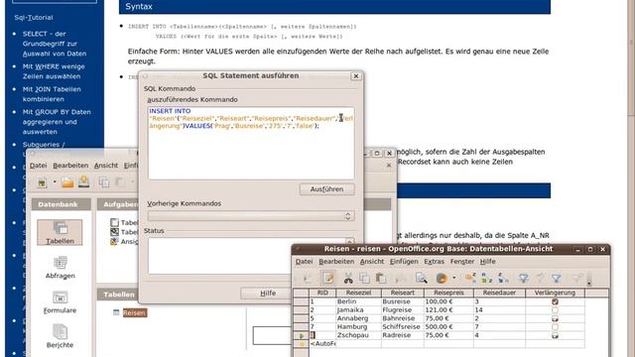Click the Reisedauer column header
This screenshot has height=357, width=635.
pyautogui.click(x=499, y=293)
